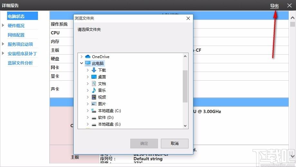Select 软件 (D:) in the tree
This screenshot has height=167, width=296.
(106, 118)
